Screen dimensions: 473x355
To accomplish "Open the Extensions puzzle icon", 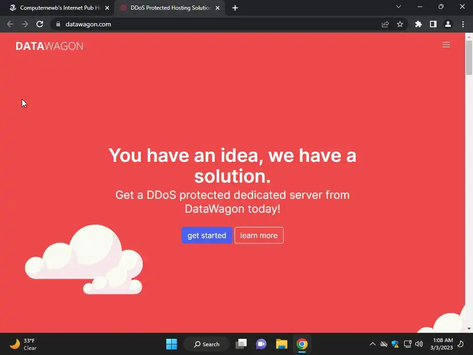I will pos(418,24).
